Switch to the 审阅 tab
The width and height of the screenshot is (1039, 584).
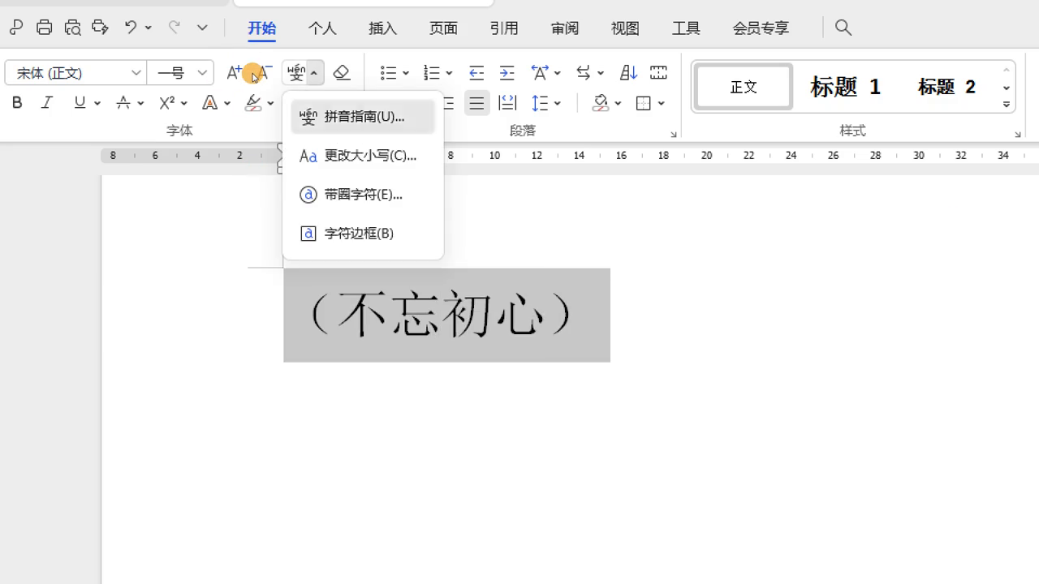pyautogui.click(x=565, y=28)
